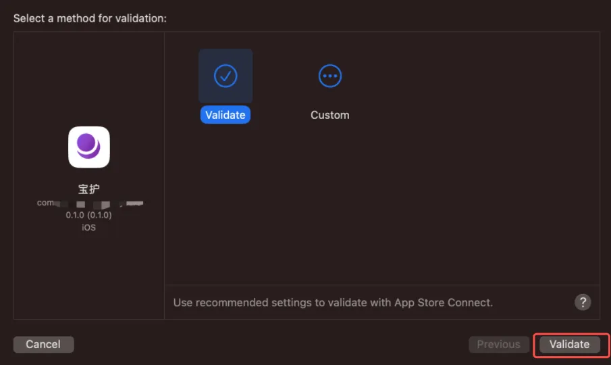Screen dimensions: 611x365
Task: Click the redacted part of bundle identifier
Action: 101,203
